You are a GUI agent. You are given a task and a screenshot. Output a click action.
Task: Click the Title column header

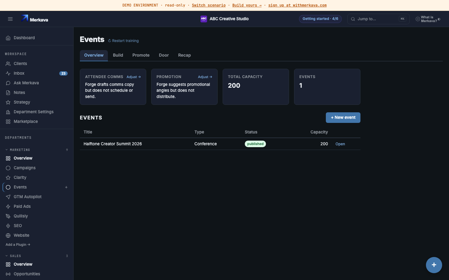(x=88, y=132)
